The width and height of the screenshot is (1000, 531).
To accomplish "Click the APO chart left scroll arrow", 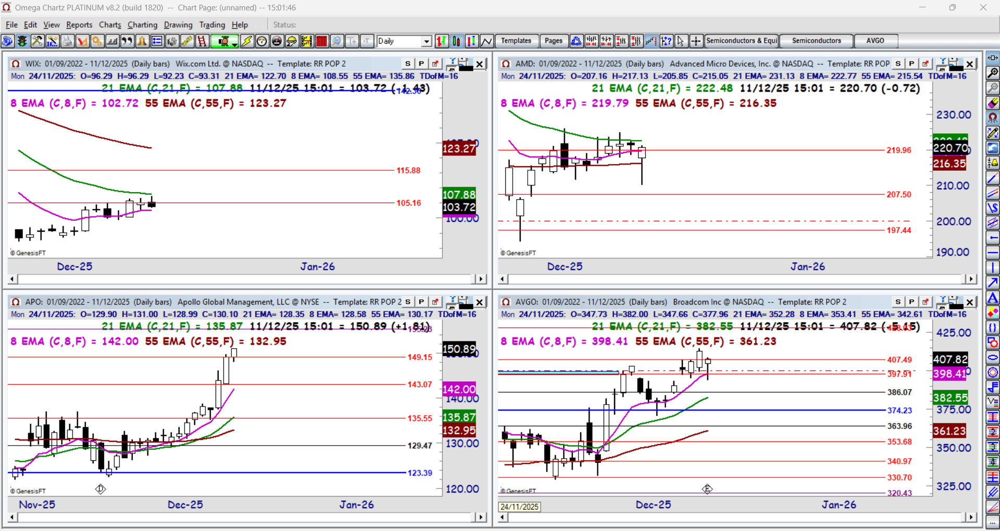I will coord(12,517).
